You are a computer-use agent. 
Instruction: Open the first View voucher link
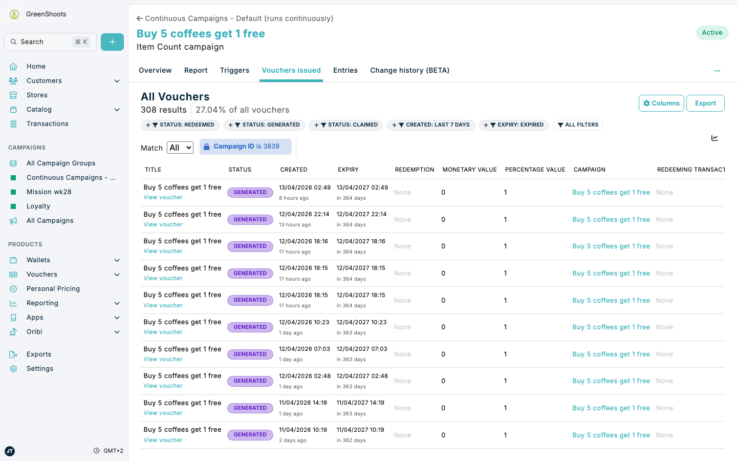[x=163, y=197]
